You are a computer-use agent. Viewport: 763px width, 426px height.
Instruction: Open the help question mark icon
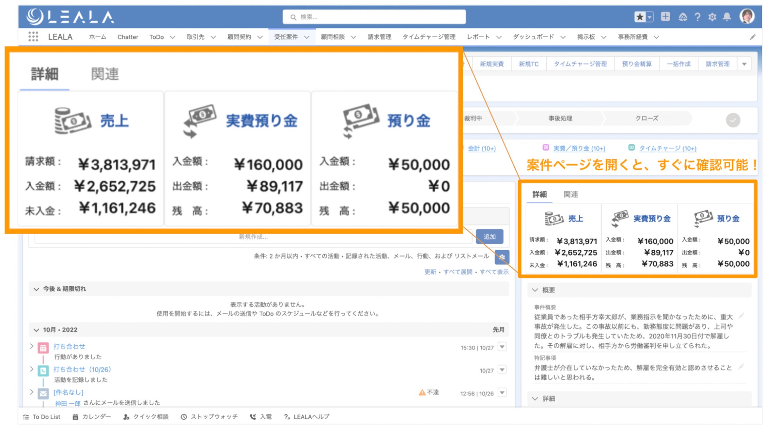[697, 17]
